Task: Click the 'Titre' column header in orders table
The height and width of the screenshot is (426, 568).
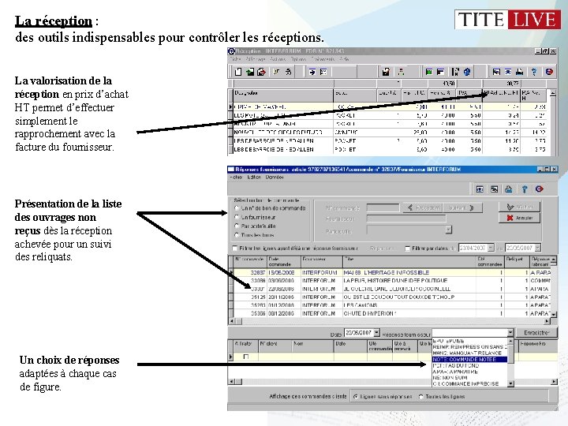Action: [x=409, y=262]
